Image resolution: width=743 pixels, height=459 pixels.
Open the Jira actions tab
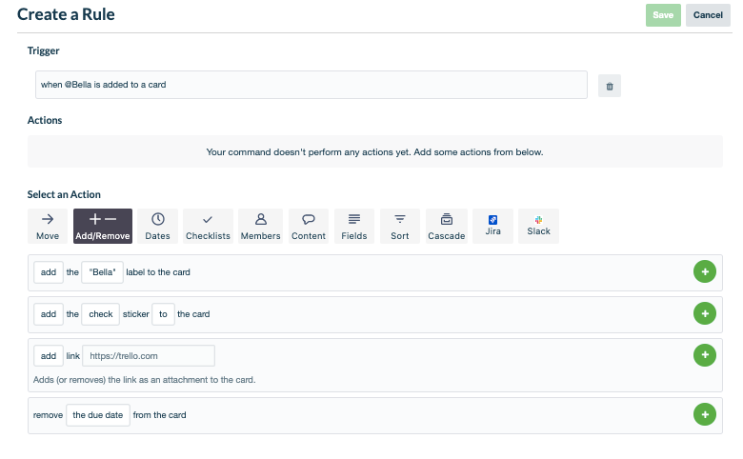[492, 227]
